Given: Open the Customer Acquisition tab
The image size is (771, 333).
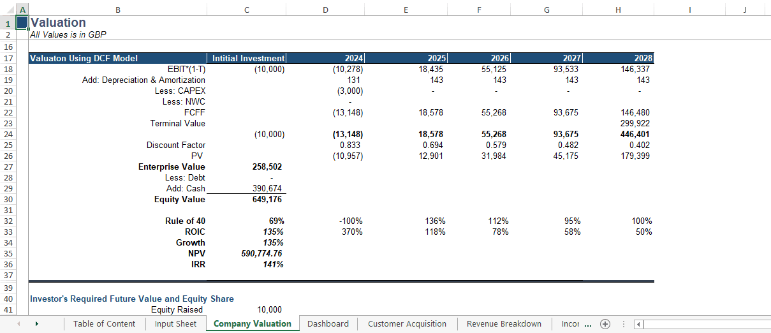Looking at the screenshot, I should click(407, 323).
